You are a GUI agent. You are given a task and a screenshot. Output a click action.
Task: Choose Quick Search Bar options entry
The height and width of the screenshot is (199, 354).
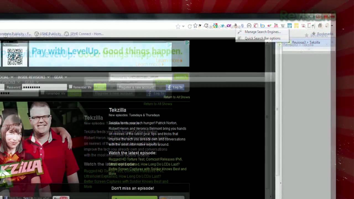click(x=262, y=38)
